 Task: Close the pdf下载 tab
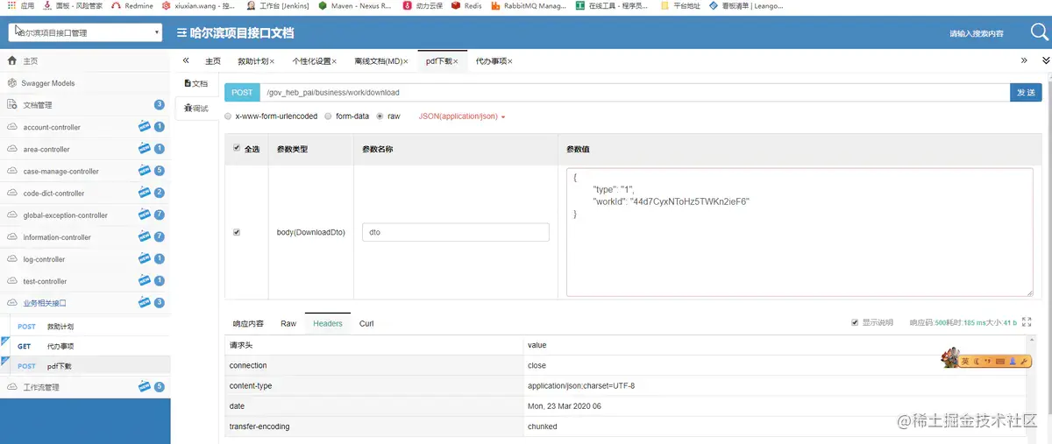click(x=456, y=61)
